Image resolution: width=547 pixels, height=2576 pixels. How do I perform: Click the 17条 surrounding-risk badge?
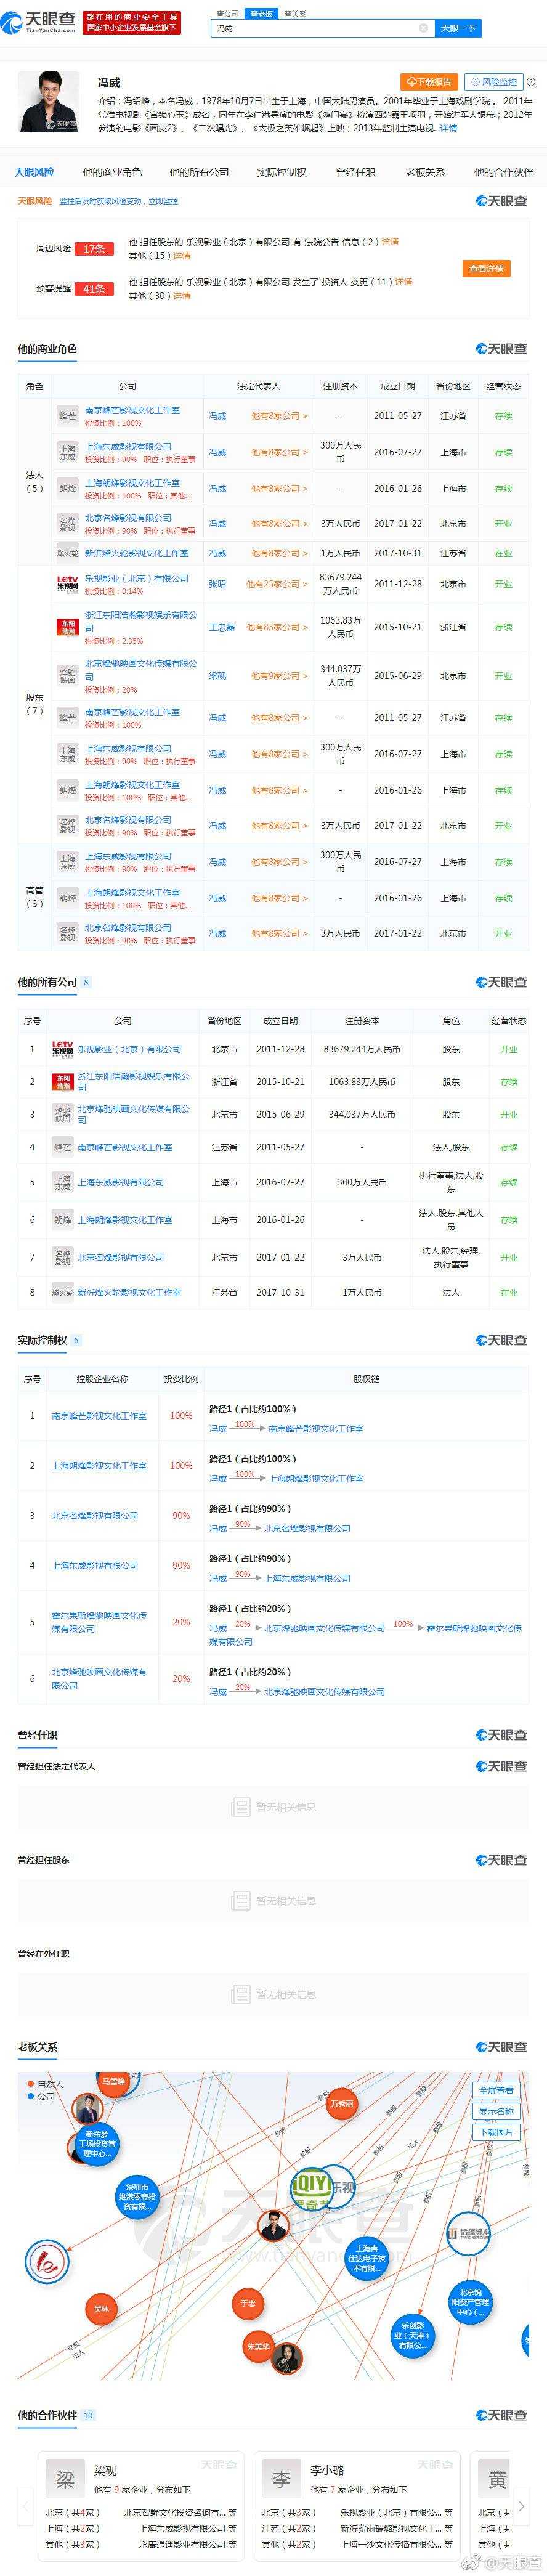pyautogui.click(x=94, y=248)
